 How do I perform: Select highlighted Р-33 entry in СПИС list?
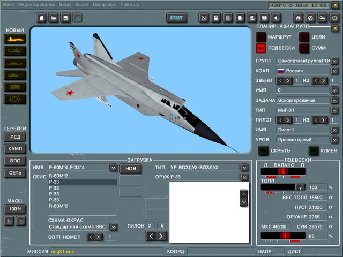pyautogui.click(x=83, y=182)
